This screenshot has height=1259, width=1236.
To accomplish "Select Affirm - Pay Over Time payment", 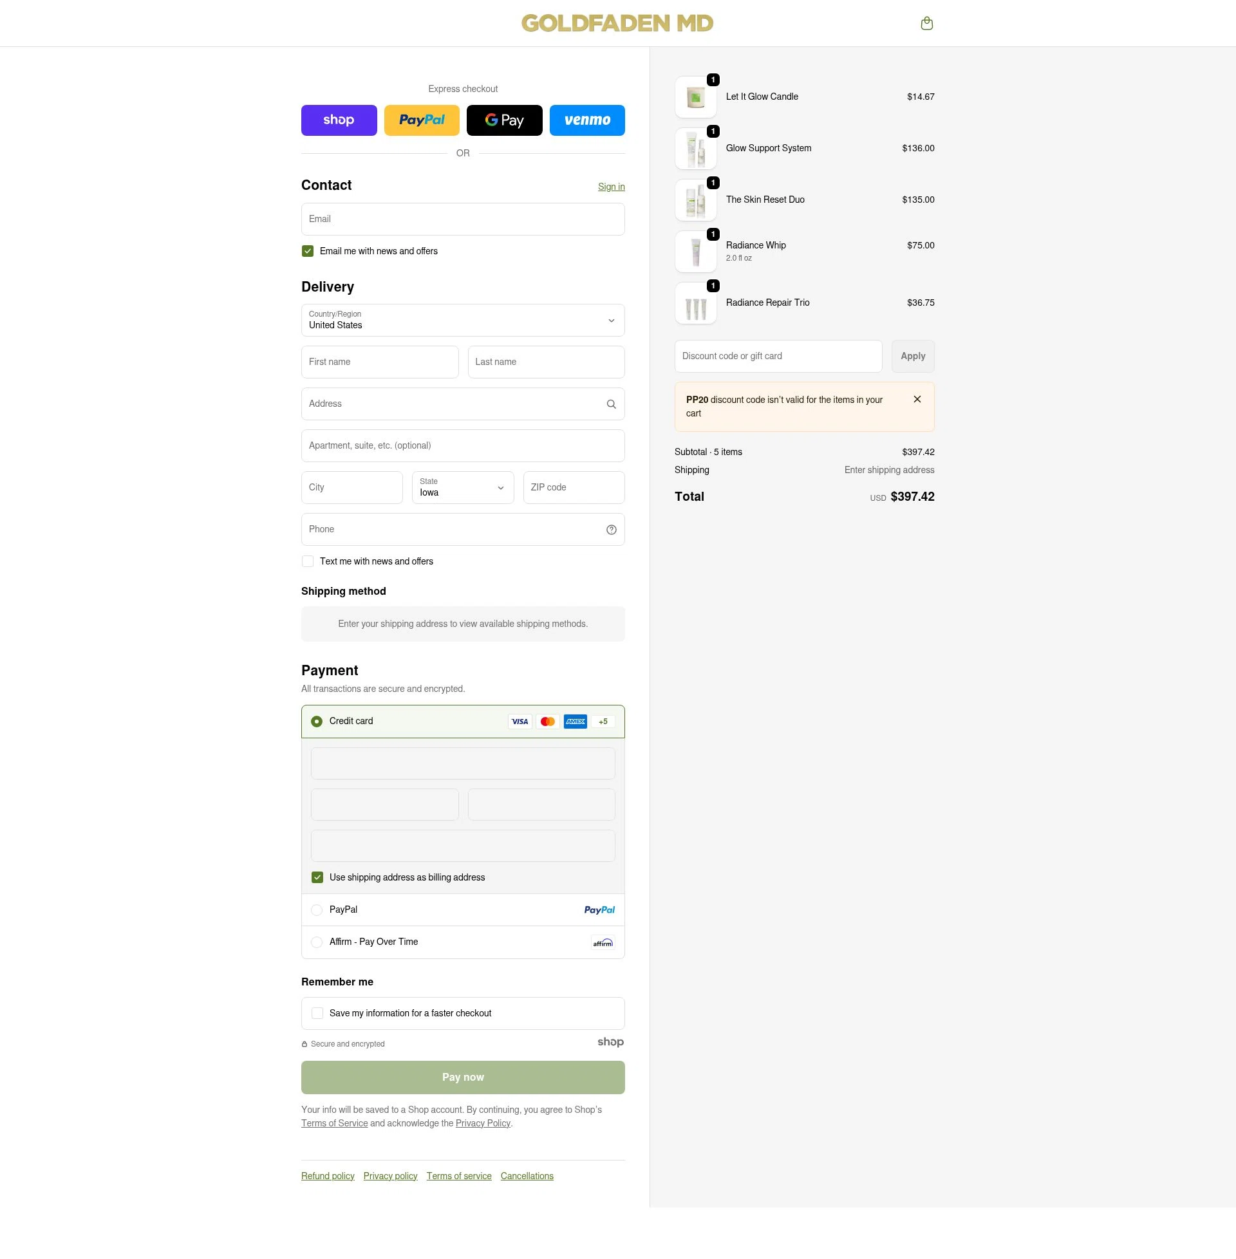I will [x=317, y=942].
